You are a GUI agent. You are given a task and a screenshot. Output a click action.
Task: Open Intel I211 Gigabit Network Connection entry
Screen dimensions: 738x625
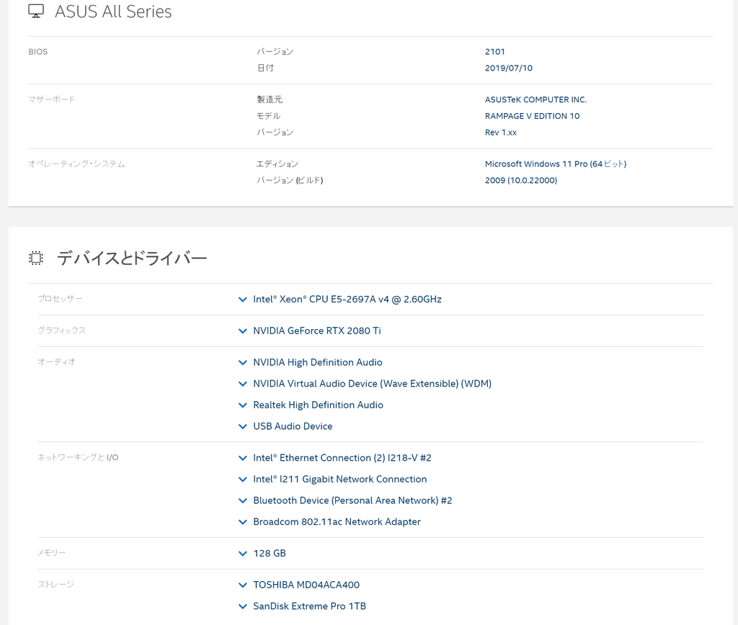click(340, 480)
